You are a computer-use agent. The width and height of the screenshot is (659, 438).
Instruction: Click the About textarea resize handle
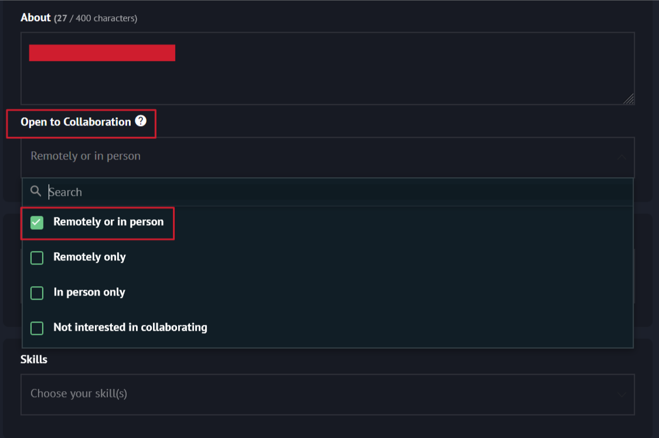pyautogui.click(x=628, y=99)
